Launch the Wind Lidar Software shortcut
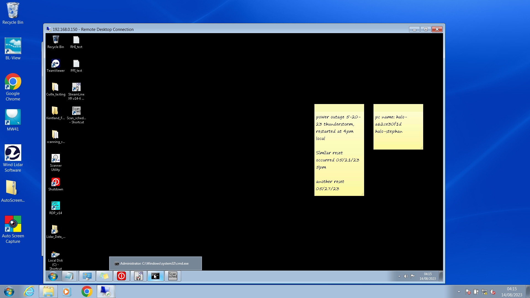Screen dimensions: 530x298 [x=13, y=153]
